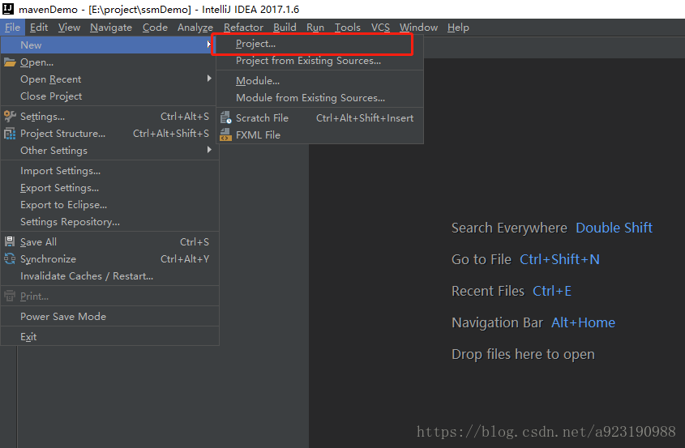Open the Analyze menu
This screenshot has height=448, width=685.
pos(195,28)
